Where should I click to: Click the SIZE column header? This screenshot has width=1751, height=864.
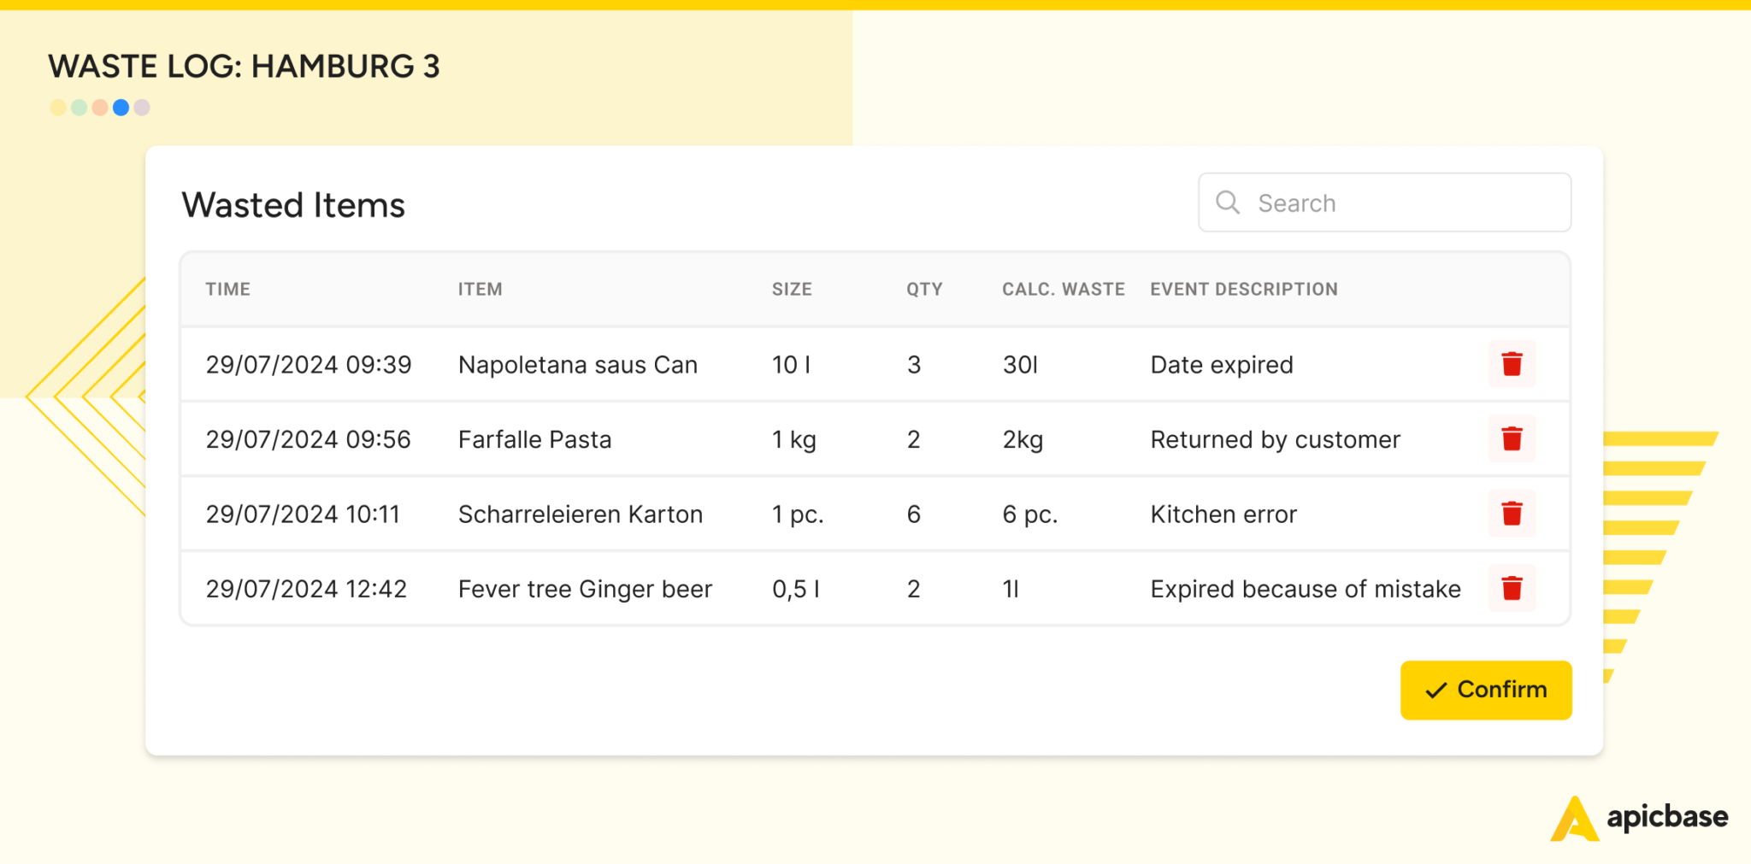click(792, 290)
